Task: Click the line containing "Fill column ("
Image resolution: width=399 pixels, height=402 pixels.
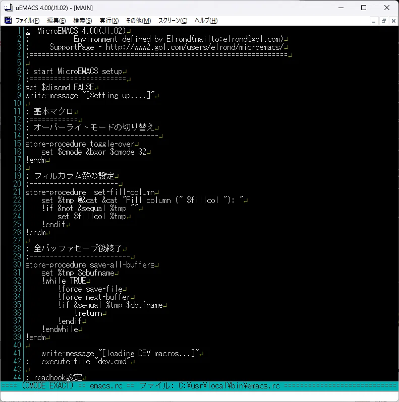Action: coord(142,200)
